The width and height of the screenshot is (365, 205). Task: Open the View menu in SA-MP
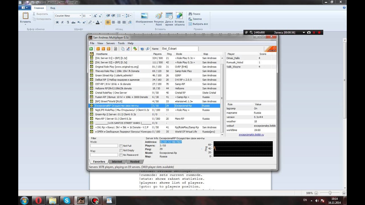[x=100, y=43]
